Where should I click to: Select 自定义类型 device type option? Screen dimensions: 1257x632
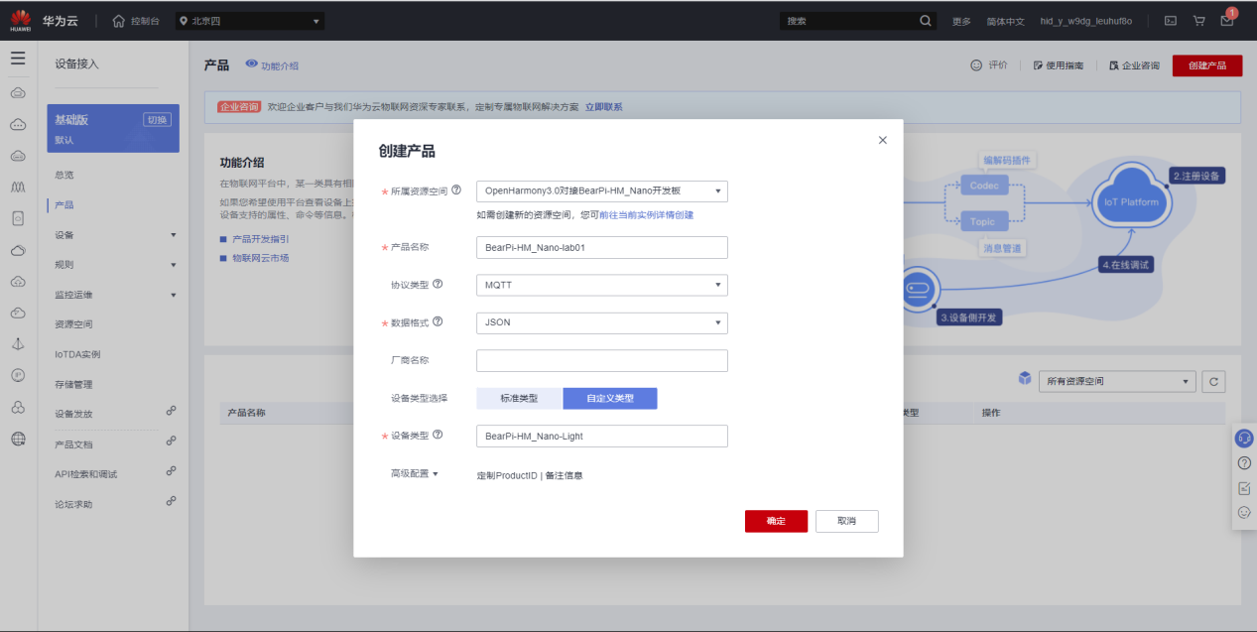609,398
